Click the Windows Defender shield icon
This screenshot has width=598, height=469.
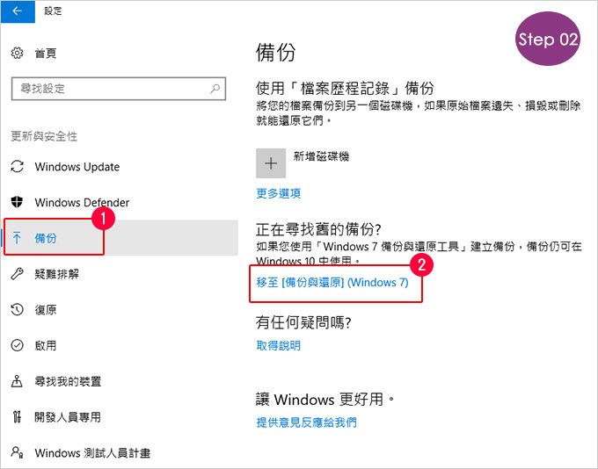click(x=17, y=202)
